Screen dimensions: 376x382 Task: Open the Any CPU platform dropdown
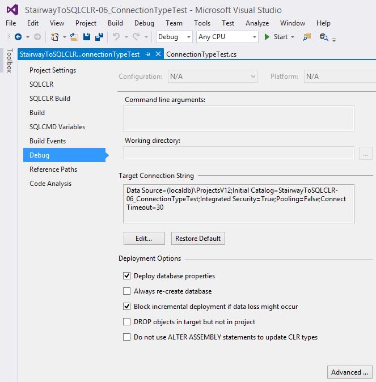[227, 37]
